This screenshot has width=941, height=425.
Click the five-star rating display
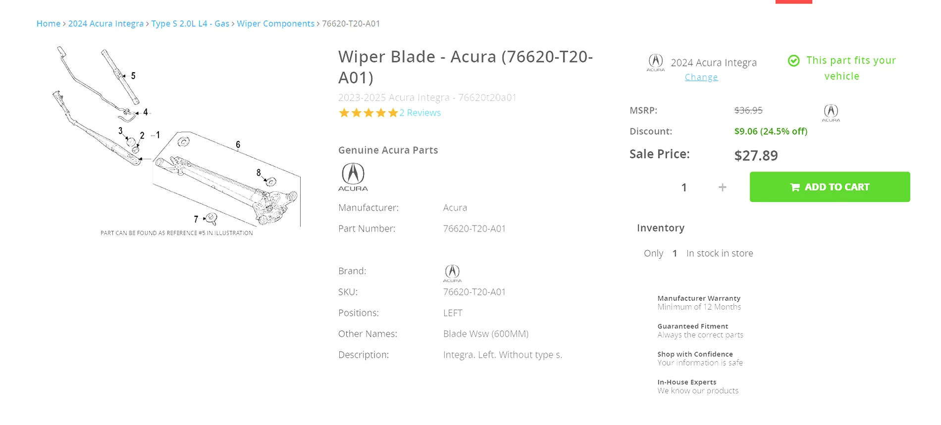(368, 113)
